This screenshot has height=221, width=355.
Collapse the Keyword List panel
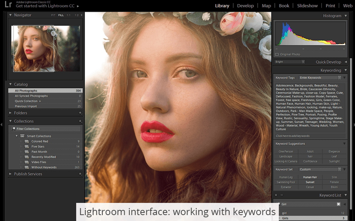pyautogui.click(x=345, y=195)
